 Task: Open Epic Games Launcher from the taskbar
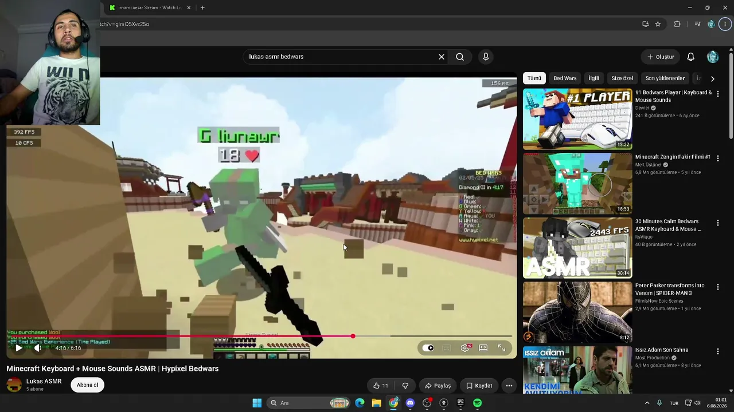click(x=460, y=403)
